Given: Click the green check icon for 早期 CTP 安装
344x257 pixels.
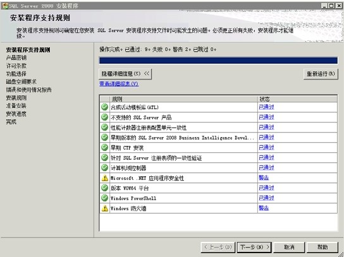Looking at the screenshot, I should tap(104, 148).
